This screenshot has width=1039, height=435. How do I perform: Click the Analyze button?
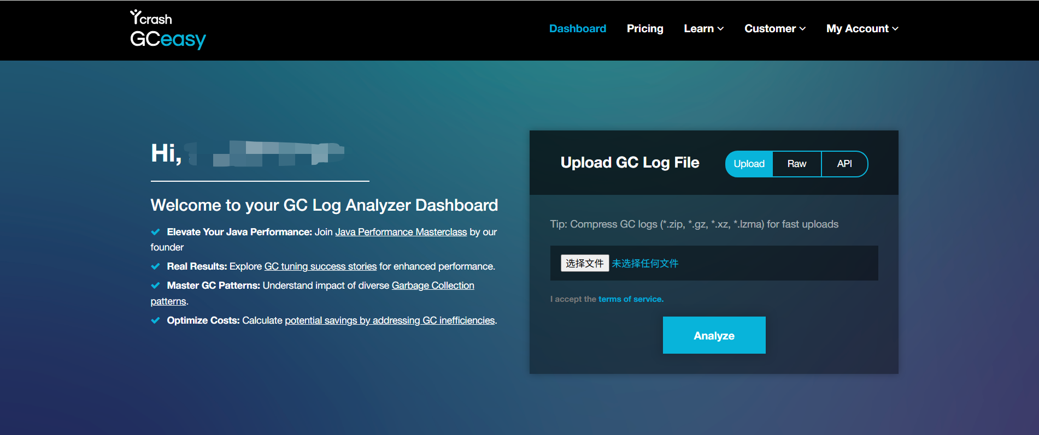(x=714, y=335)
